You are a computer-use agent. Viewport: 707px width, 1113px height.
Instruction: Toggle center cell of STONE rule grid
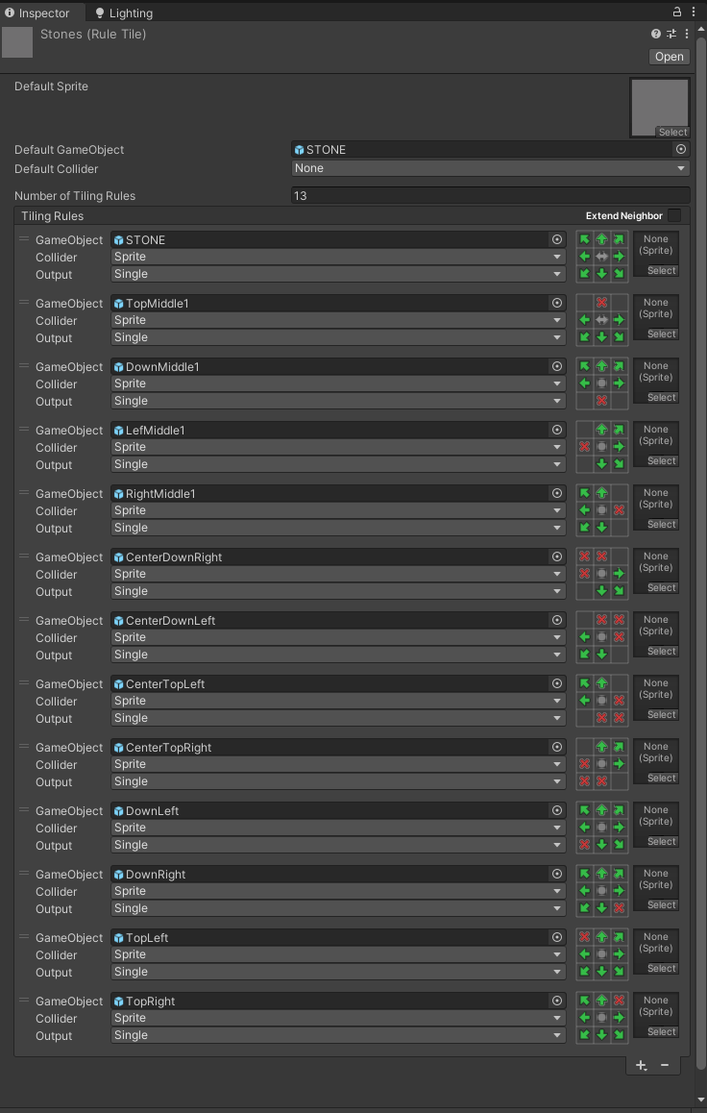click(602, 257)
